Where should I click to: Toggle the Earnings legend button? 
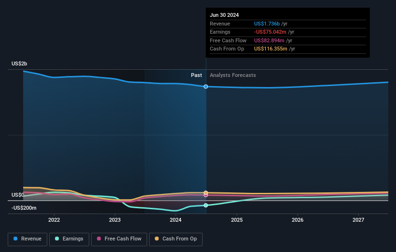point(69,239)
